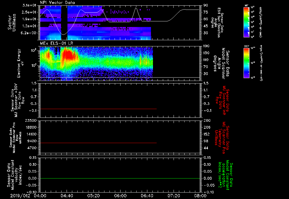289x199 pixels.
Task: Click the 3.1e+01 sector tick label
Action: (30, 5)
